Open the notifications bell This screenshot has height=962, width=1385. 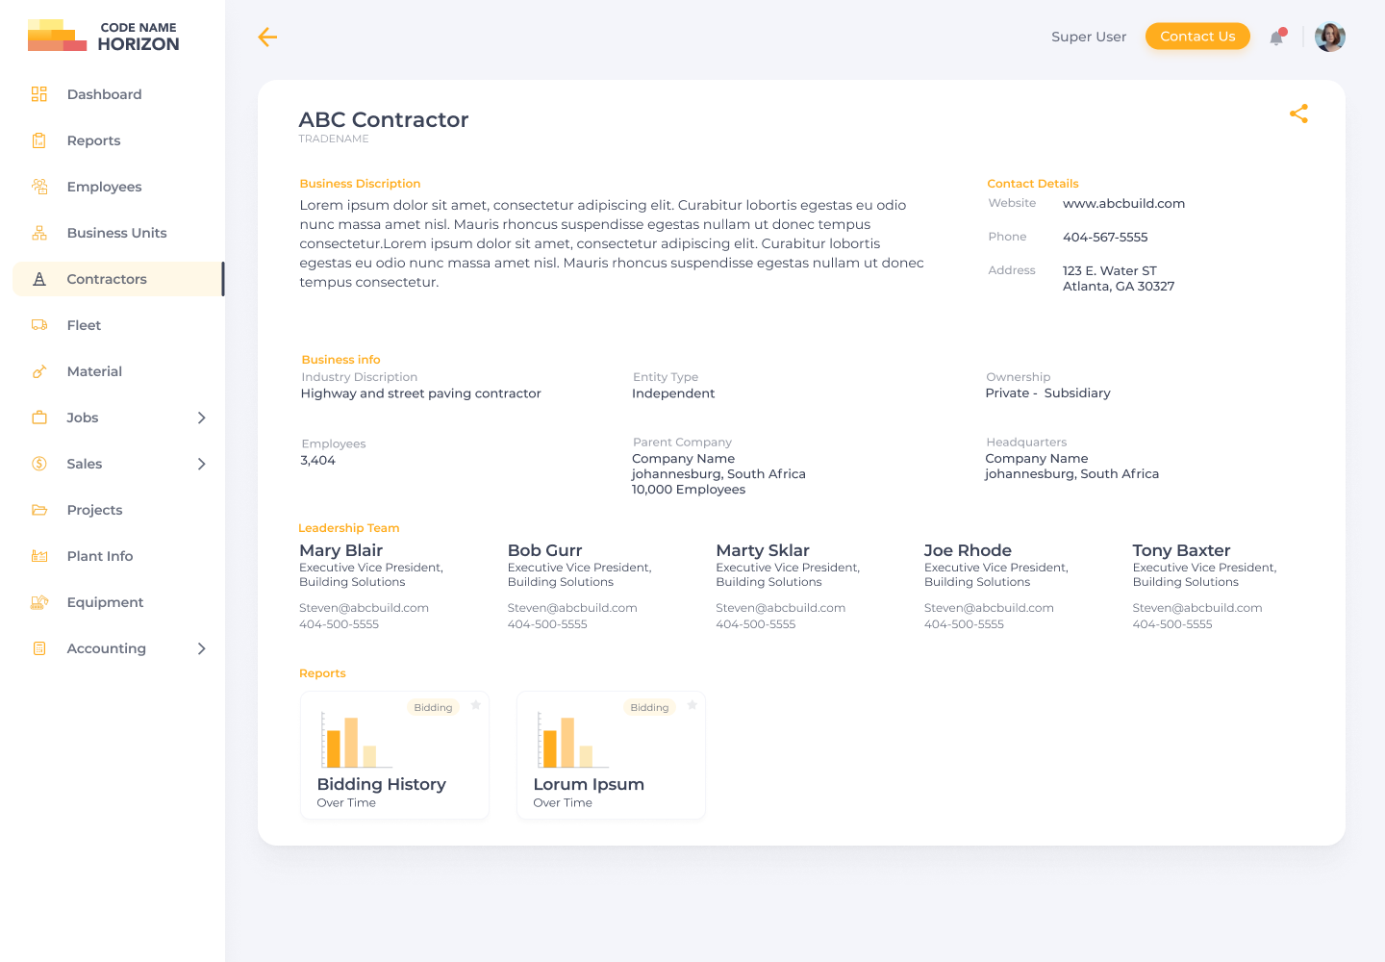(x=1276, y=38)
